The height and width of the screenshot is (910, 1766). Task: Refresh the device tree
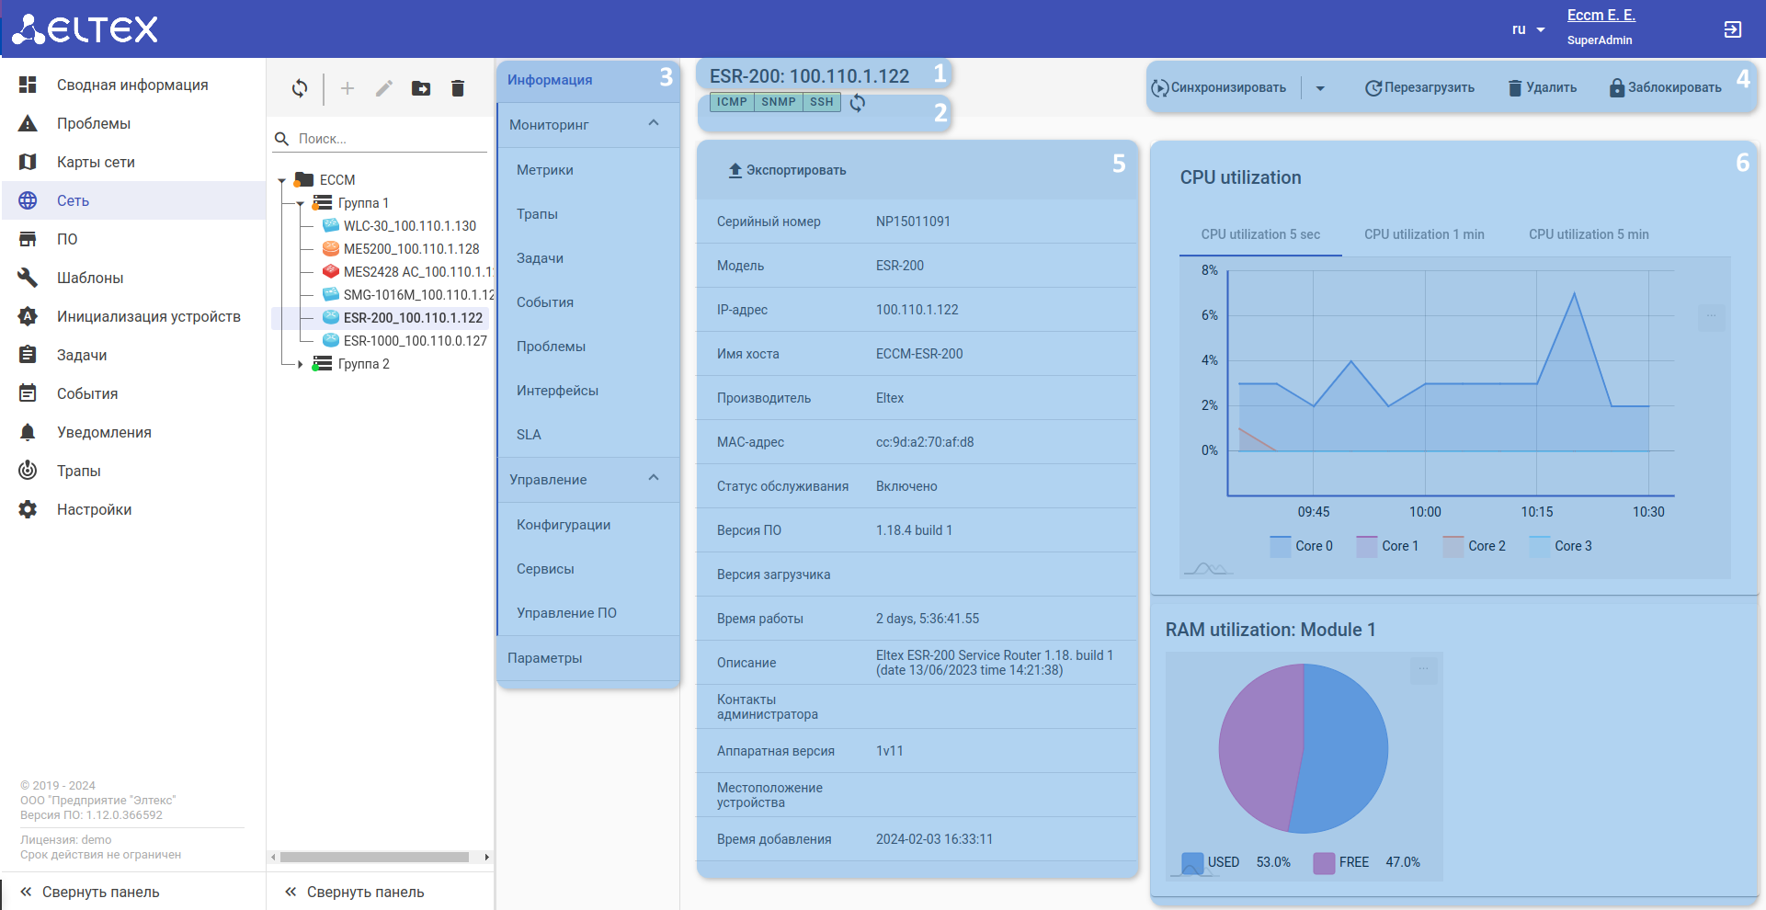(x=300, y=88)
